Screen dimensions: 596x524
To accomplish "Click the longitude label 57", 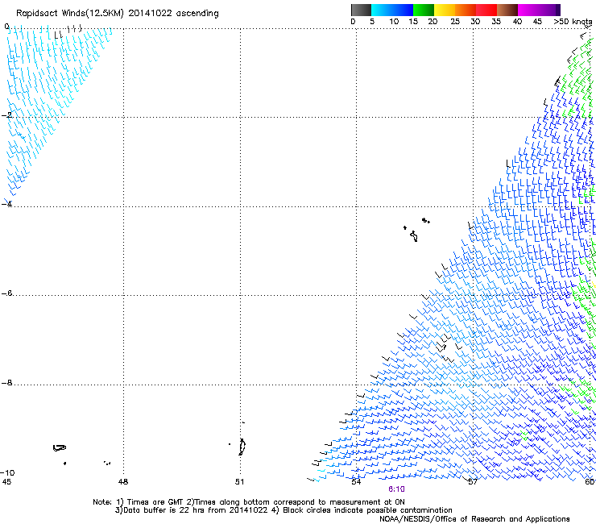I will click(x=473, y=482).
